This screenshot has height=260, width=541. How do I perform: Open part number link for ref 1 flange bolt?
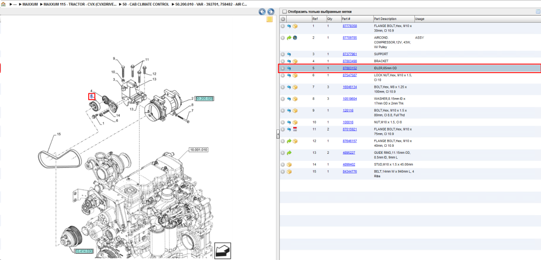coord(349,26)
